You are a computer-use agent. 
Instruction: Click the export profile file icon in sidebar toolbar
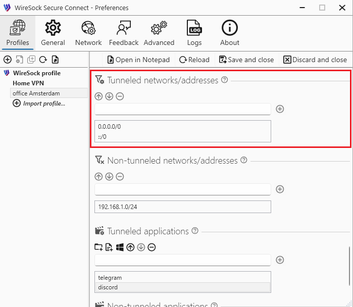pyautogui.click(x=55, y=60)
